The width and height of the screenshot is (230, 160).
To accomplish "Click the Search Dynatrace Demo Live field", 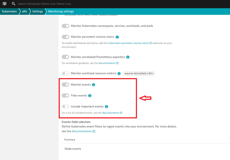I will 45,4.
